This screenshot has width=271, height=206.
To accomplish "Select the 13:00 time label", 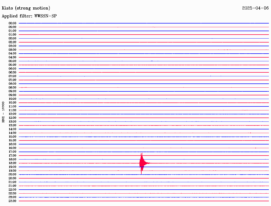I will (x=12, y=121).
